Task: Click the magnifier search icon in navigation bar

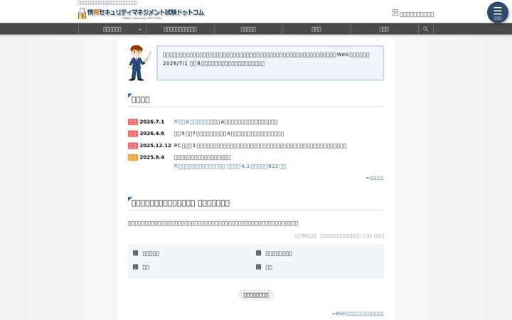Action: point(426,29)
